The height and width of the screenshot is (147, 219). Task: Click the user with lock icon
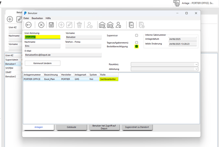point(118,25)
